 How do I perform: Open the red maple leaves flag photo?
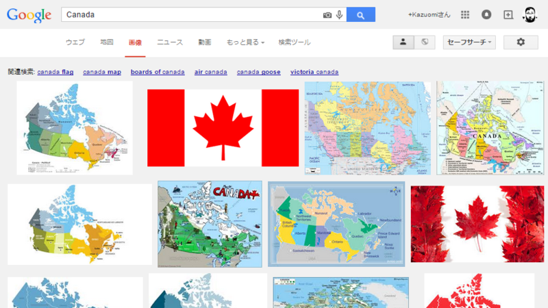pyautogui.click(x=477, y=224)
